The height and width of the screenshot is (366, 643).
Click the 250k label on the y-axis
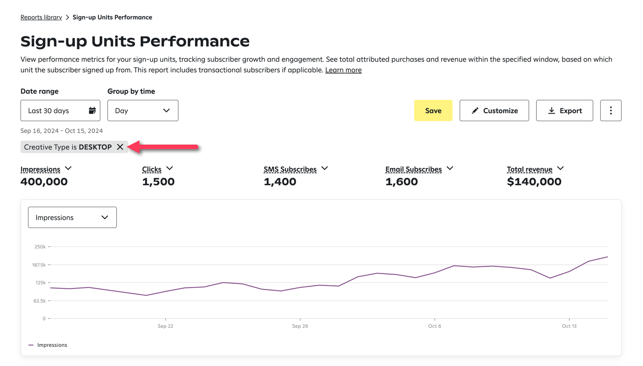click(39, 247)
